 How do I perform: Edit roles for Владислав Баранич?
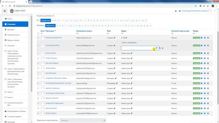pos(115,38)
